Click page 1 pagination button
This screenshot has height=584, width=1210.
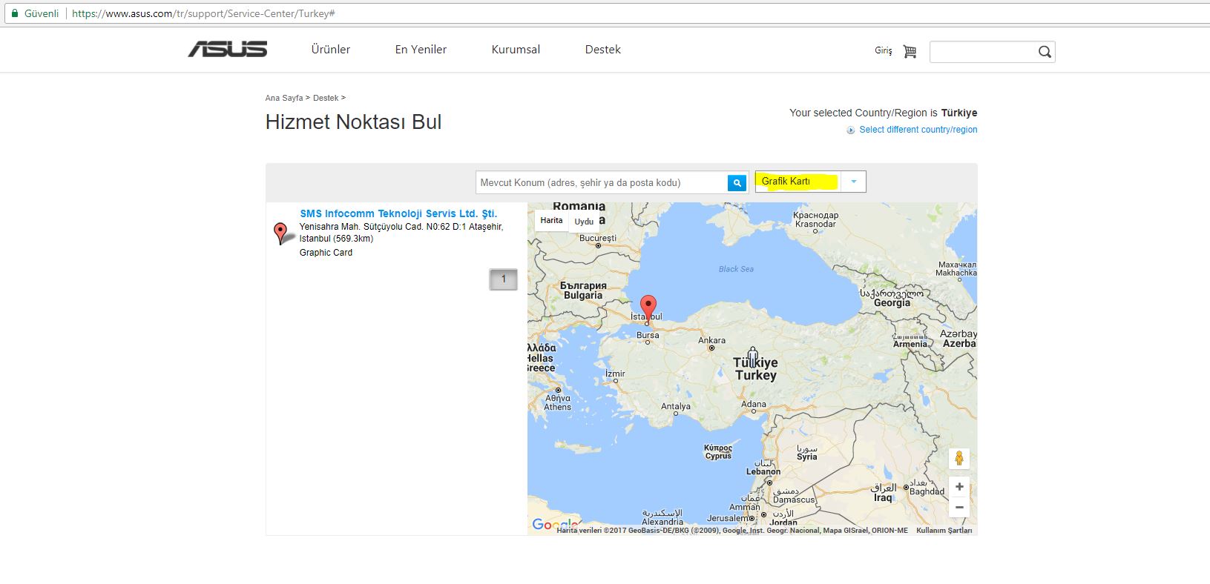point(503,279)
